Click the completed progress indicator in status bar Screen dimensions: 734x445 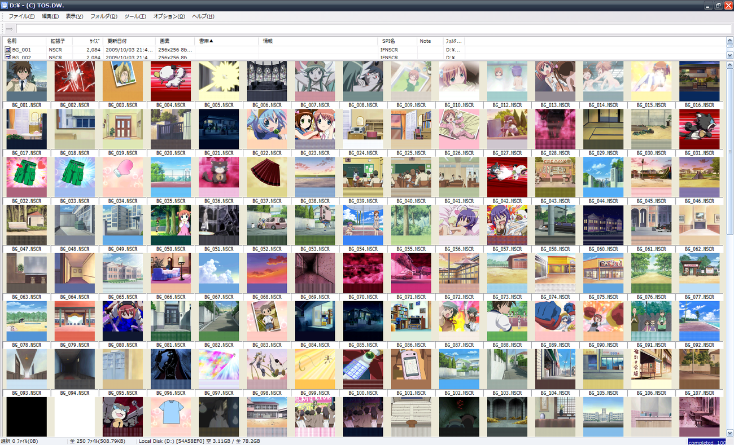point(707,442)
